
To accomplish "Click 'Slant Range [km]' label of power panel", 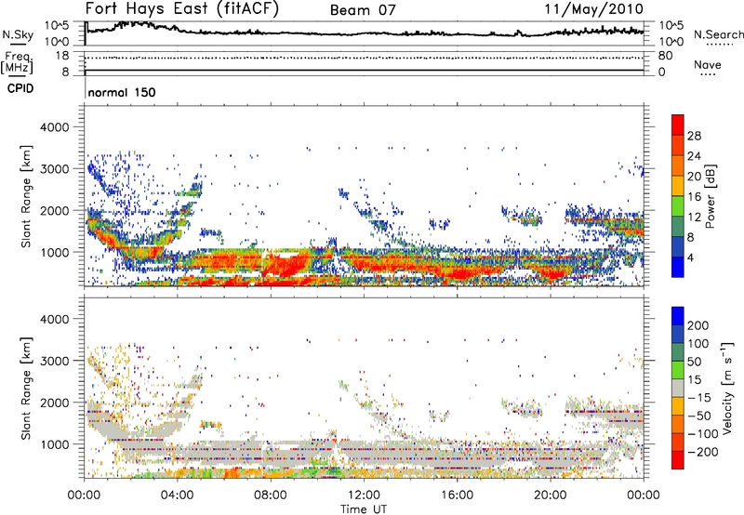I will [x=26, y=196].
